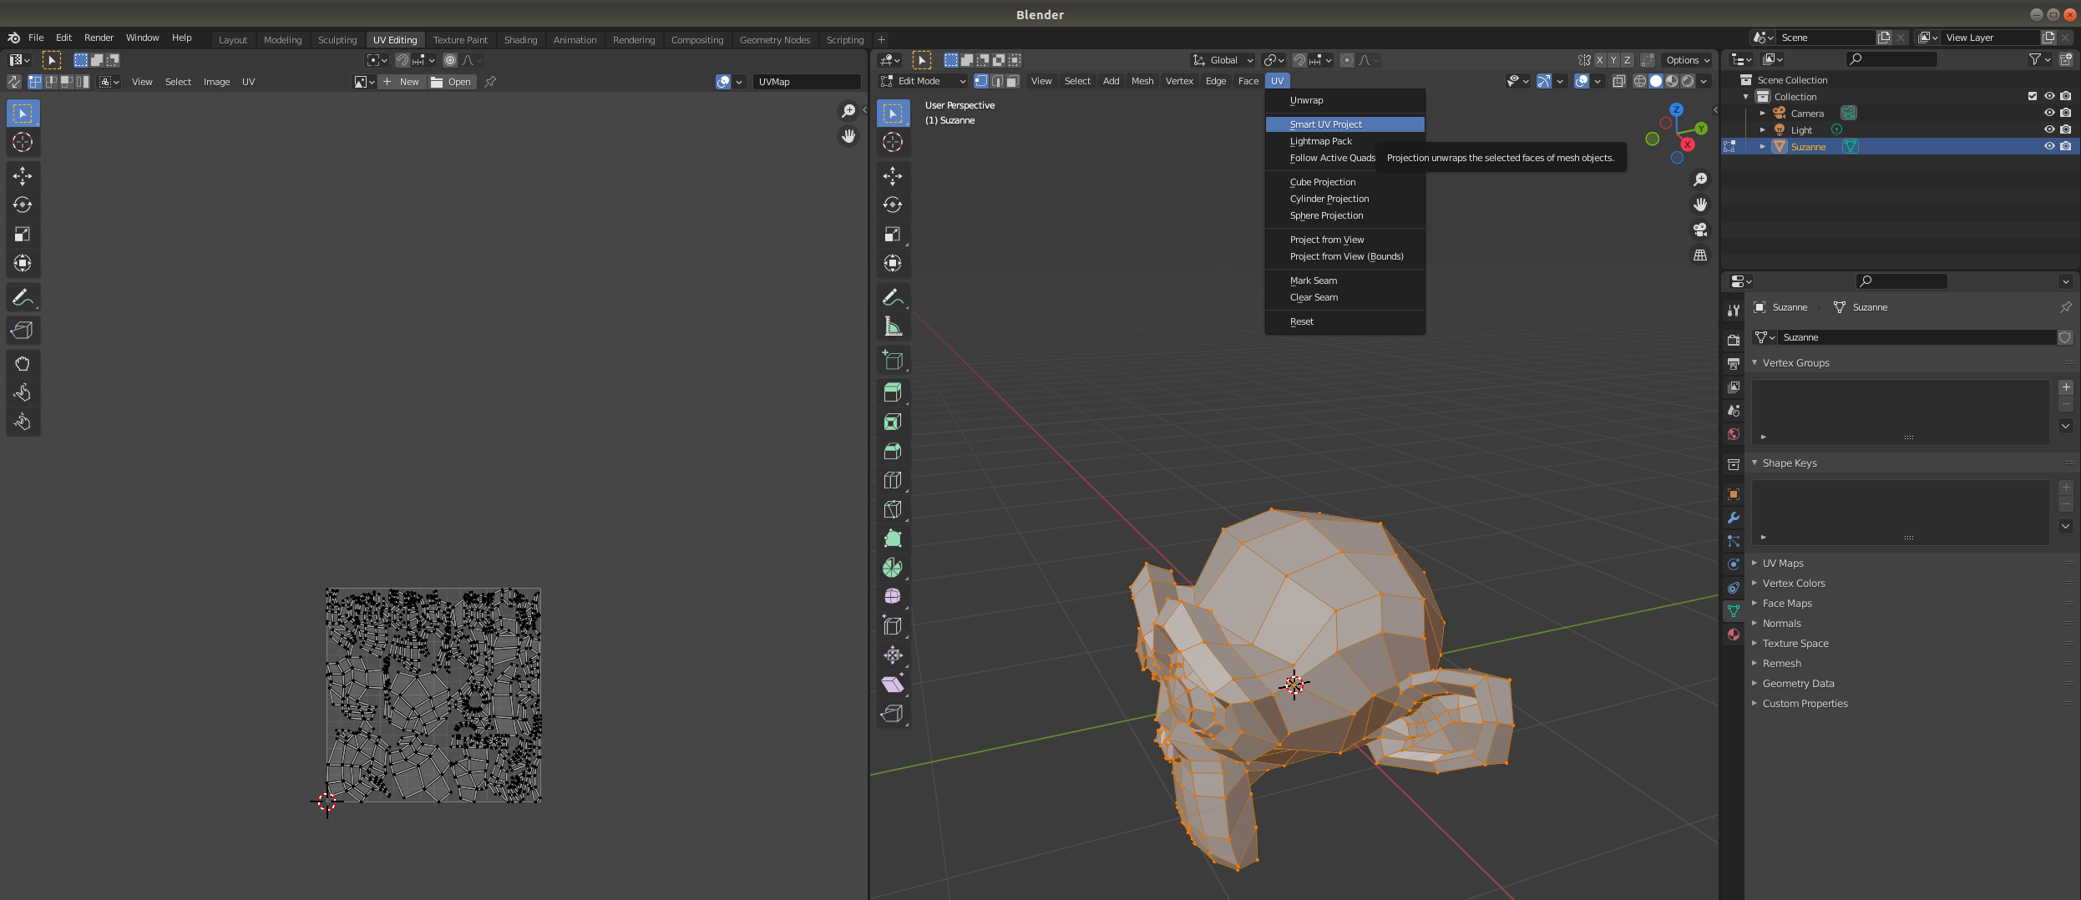Disable Suzanne in renders
Viewport: 2081px width, 900px height.
tap(2066, 146)
